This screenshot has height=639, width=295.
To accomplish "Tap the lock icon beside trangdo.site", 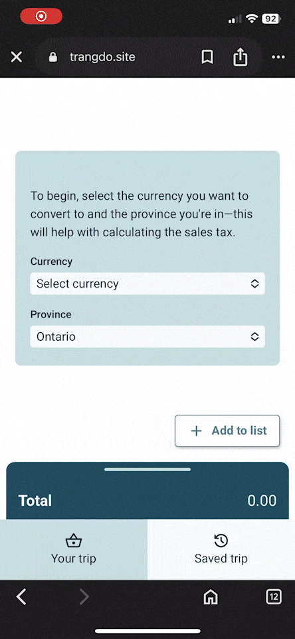I will click(53, 57).
